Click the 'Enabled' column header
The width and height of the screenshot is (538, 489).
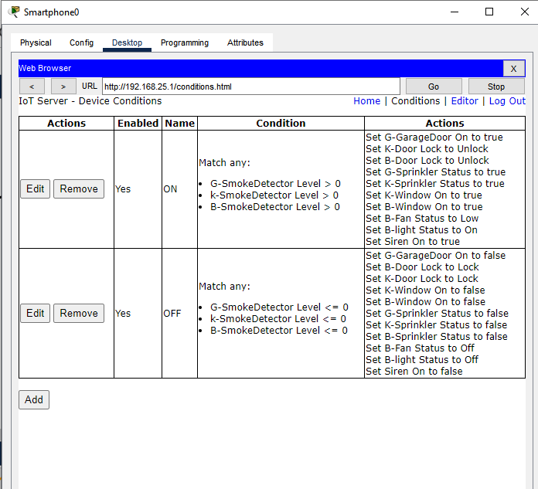pos(138,124)
